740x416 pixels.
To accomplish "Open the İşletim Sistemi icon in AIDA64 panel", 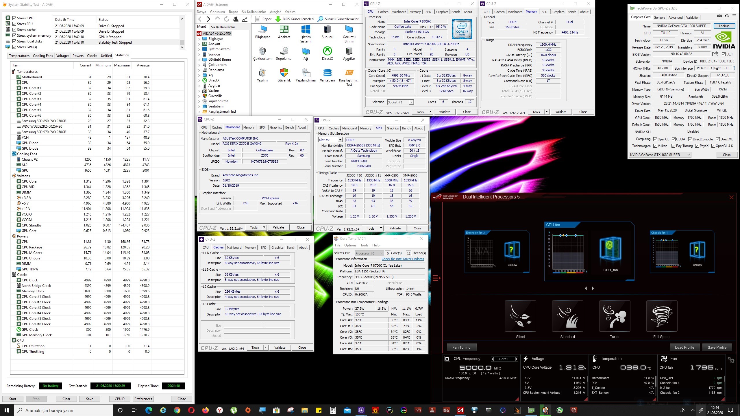I will pos(306,29).
